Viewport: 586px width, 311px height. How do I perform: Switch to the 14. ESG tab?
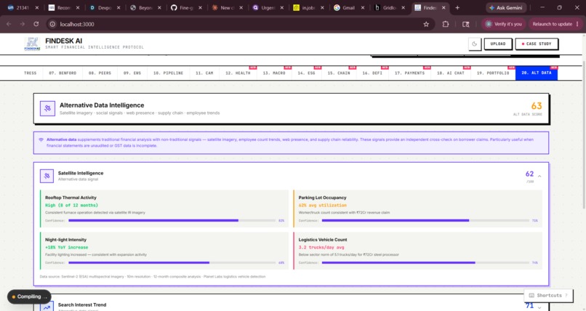click(x=307, y=73)
